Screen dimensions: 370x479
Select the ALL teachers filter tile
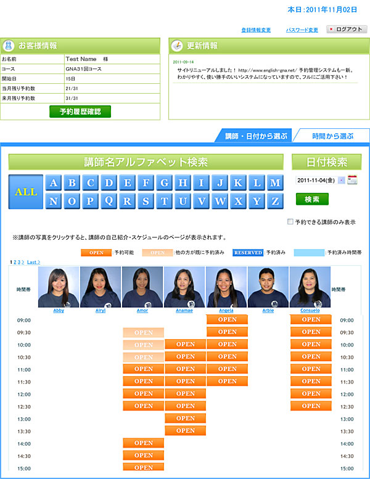[26, 192]
